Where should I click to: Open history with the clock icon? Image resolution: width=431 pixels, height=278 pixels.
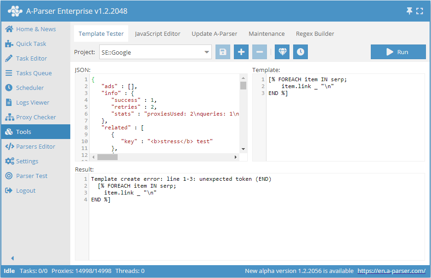point(301,52)
